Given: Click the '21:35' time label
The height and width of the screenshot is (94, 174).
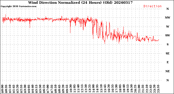Looking at the screenshot, I should point(143,89).
